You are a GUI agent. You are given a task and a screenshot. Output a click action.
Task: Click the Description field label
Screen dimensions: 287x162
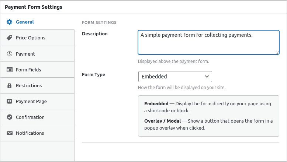[95, 34]
